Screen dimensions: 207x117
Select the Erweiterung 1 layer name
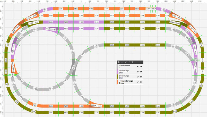(x=124, y=71)
